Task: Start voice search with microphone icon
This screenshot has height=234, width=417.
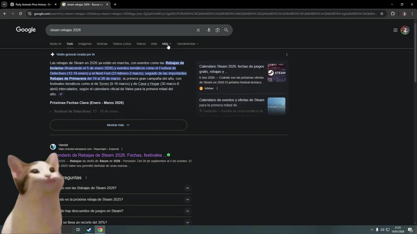Action: 209,30
